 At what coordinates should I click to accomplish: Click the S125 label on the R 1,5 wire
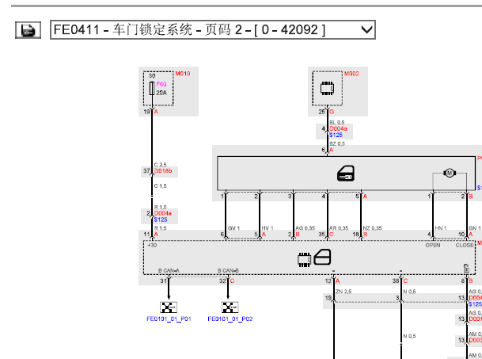click(161, 220)
